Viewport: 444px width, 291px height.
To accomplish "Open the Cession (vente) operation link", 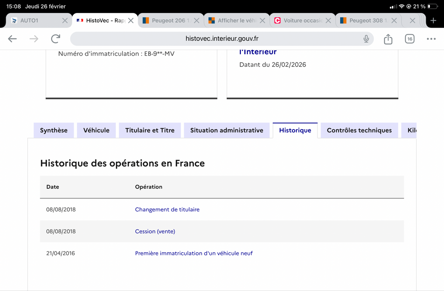I will point(155,231).
